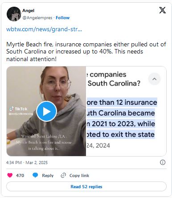Open the tweet info icon
The image size is (172, 198).
(163, 162)
